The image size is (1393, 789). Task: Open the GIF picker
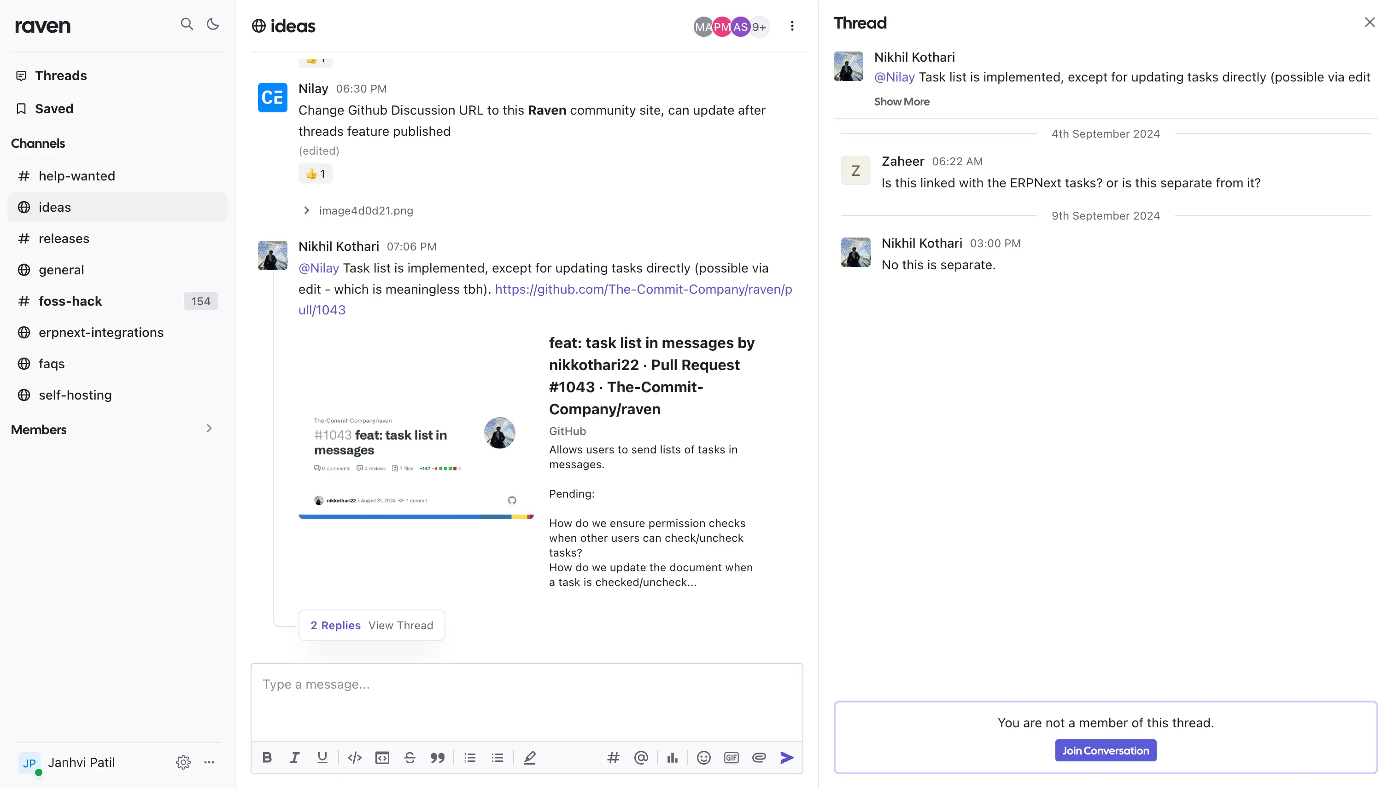[x=732, y=758]
